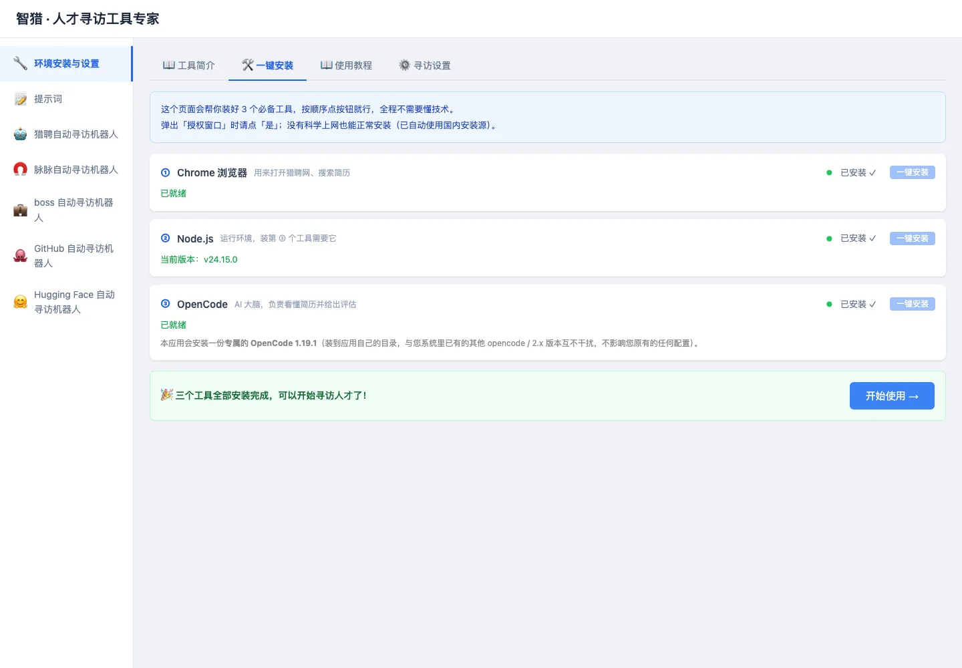Screen dimensions: 962x668
Task: Click the green status dot in OpenCode row
Action: pyautogui.click(x=829, y=304)
